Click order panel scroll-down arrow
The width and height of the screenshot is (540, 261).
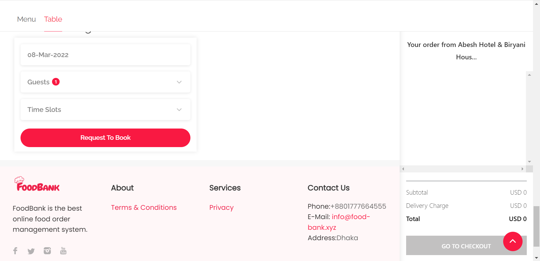point(529,162)
